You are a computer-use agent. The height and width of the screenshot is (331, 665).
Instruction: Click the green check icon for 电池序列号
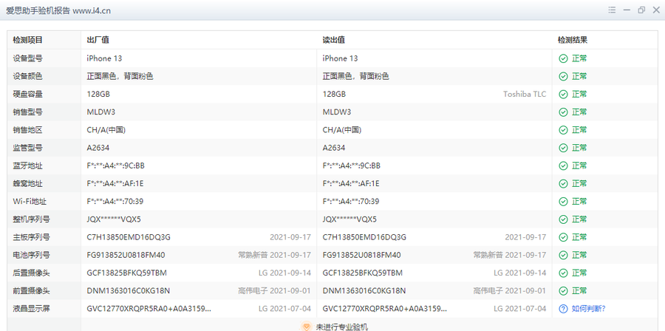tap(563, 255)
